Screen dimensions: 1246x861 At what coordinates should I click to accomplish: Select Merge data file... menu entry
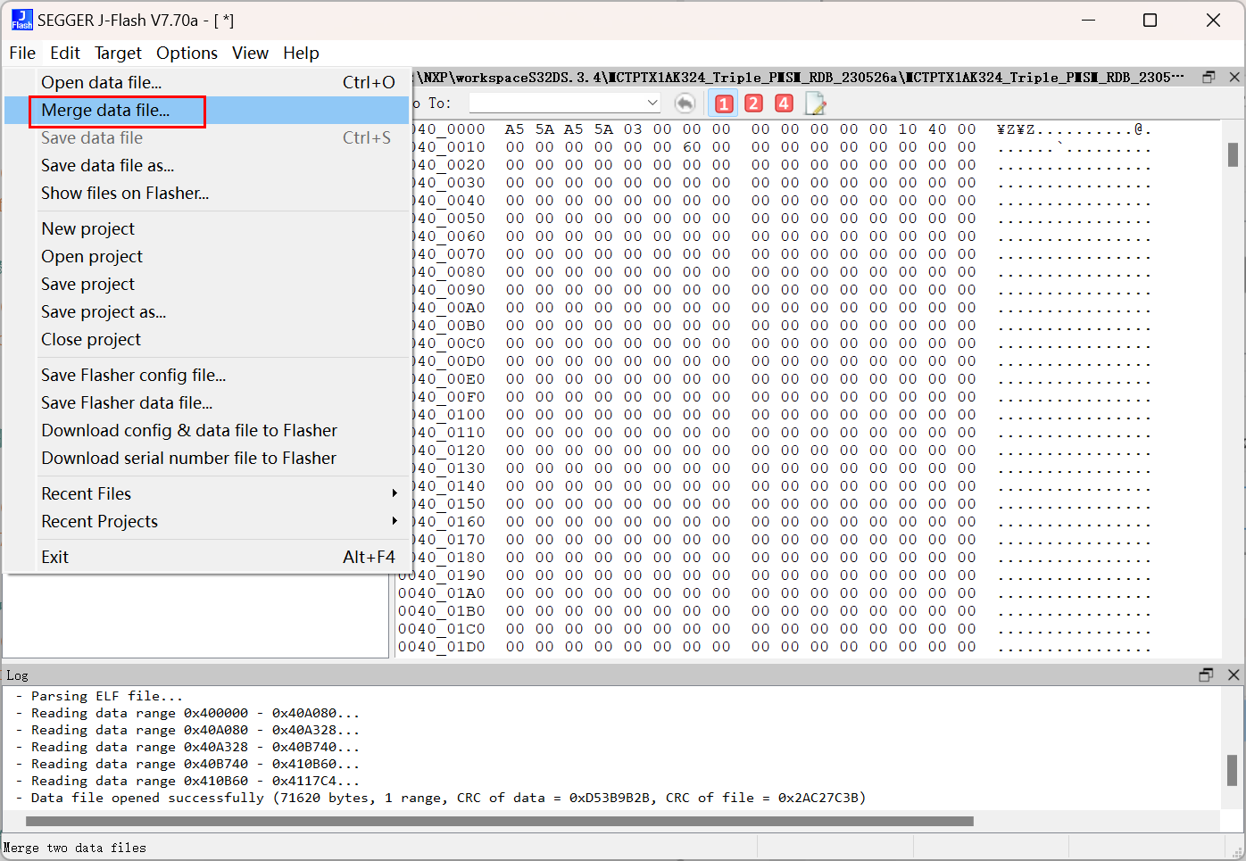click(x=207, y=110)
